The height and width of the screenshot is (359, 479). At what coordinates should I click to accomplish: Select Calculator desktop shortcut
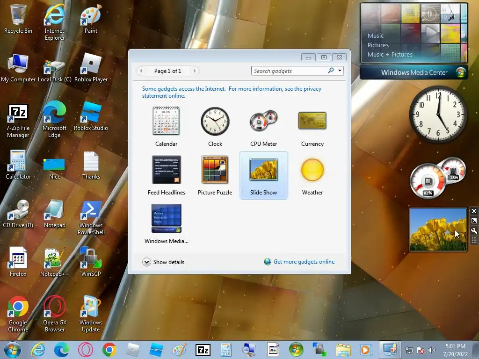(18, 165)
